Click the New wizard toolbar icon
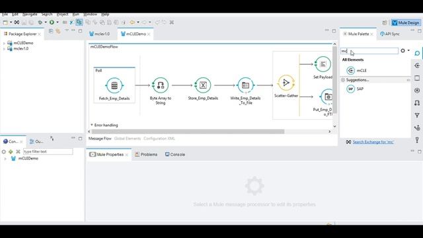The width and height of the screenshot is (423, 238). (x=5, y=22)
